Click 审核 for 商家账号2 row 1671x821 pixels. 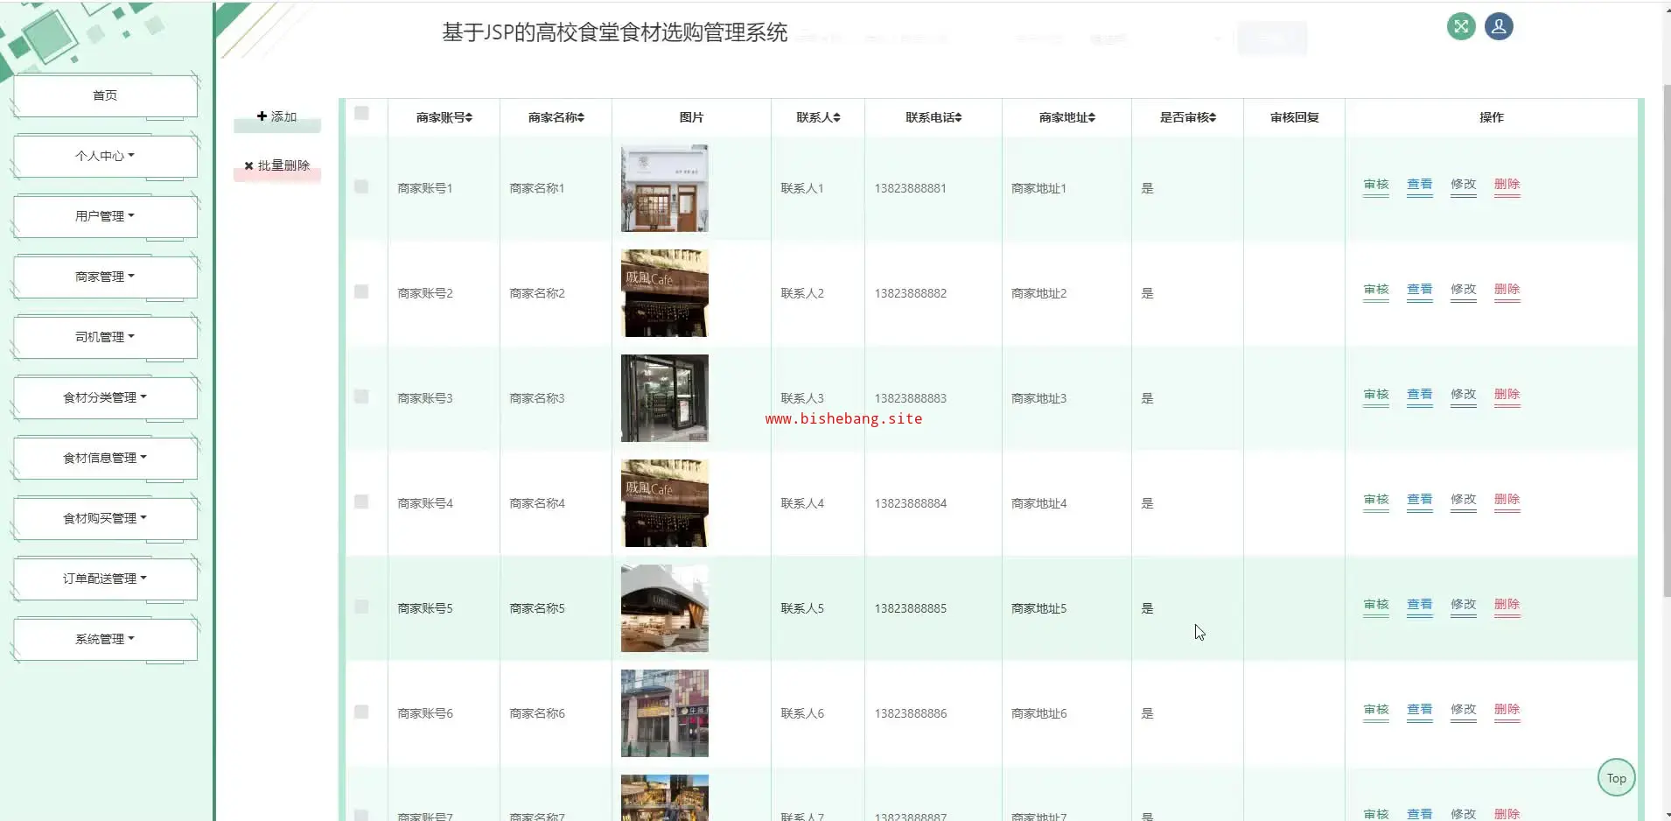[1376, 290]
